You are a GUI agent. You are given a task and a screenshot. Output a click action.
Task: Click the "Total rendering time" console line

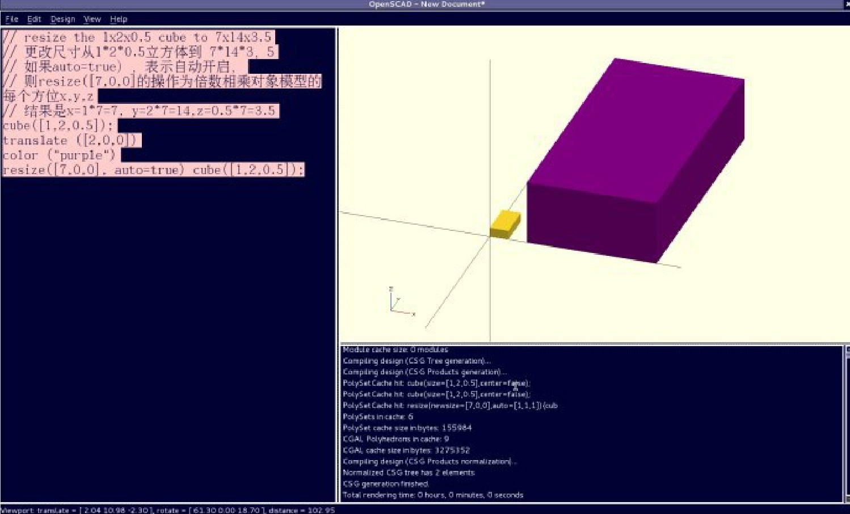pos(432,495)
